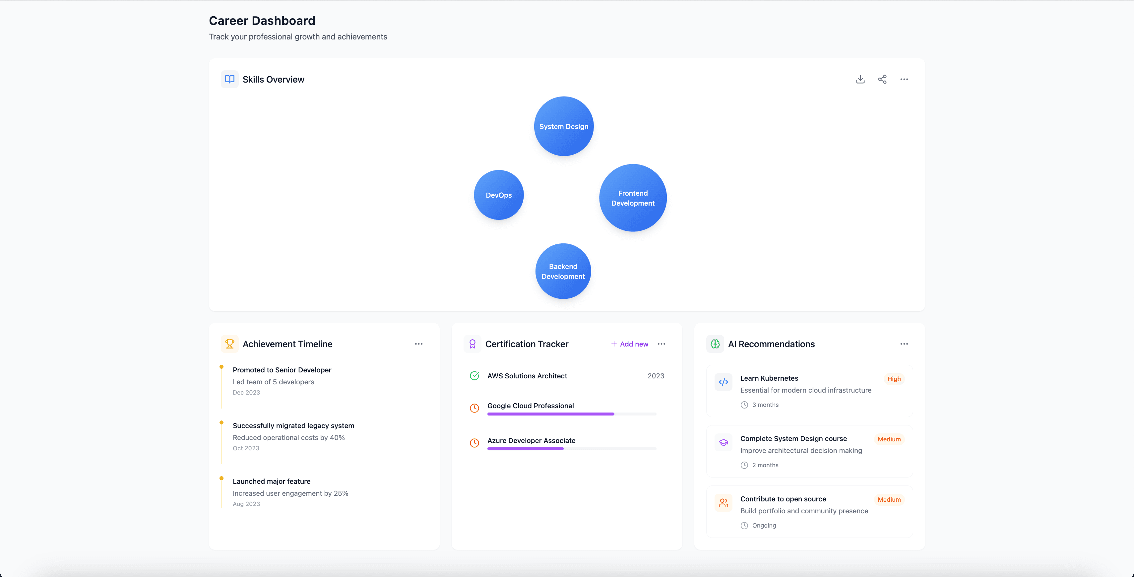The image size is (1134, 577).
Task: Click Medium badge on open source card
Action: point(889,499)
